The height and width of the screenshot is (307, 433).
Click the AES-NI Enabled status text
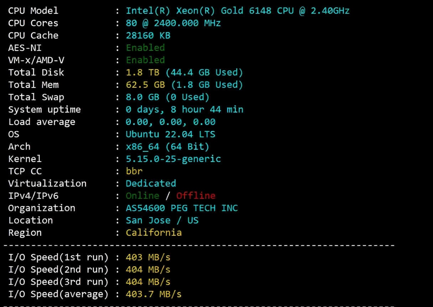click(x=145, y=48)
